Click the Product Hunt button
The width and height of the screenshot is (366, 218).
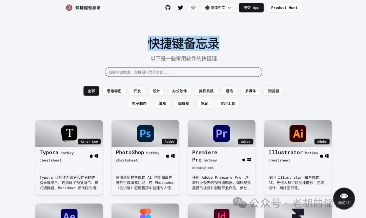pyautogui.click(x=284, y=8)
